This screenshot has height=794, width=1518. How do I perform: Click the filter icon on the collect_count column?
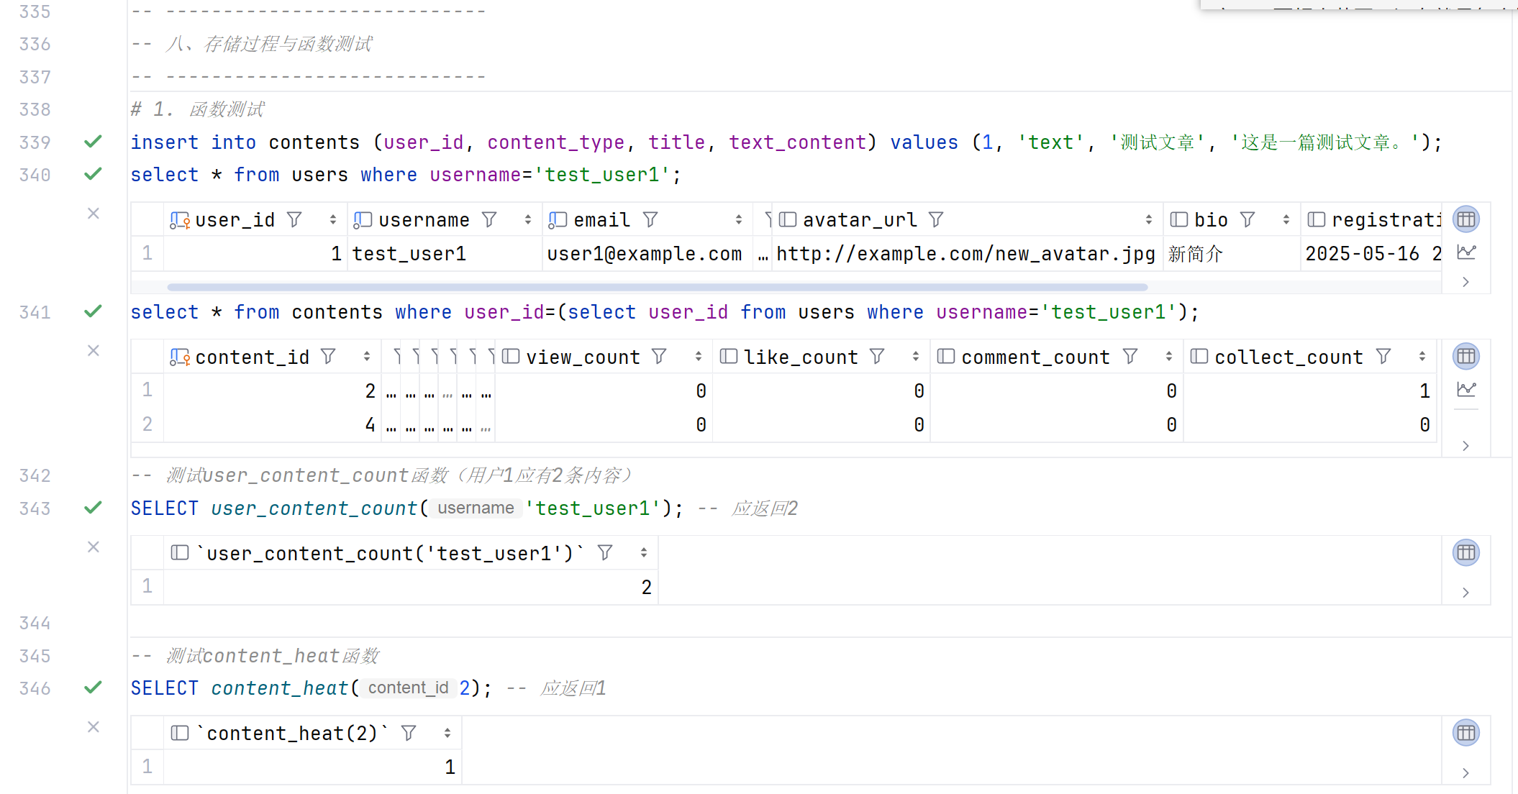[1383, 357]
